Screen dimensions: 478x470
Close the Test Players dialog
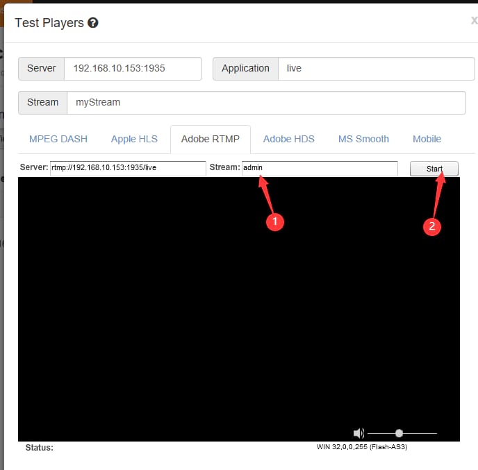pos(474,21)
